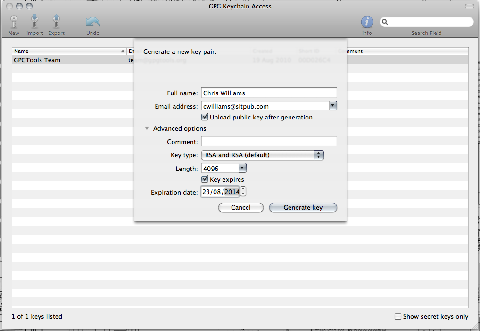
Task: Click the New key toolbar icon
Action: pyautogui.click(x=14, y=22)
